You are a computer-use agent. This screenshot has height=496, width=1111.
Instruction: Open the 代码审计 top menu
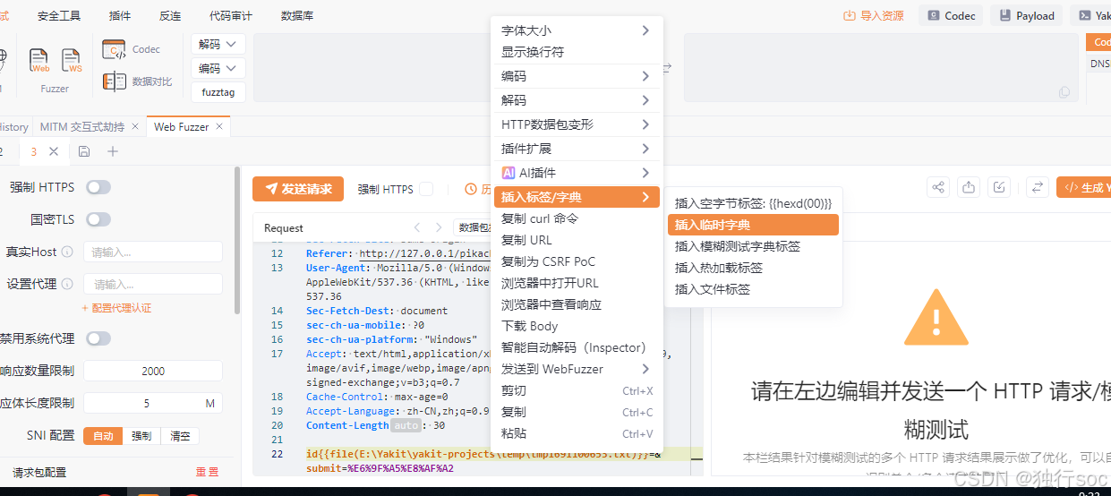pos(230,16)
